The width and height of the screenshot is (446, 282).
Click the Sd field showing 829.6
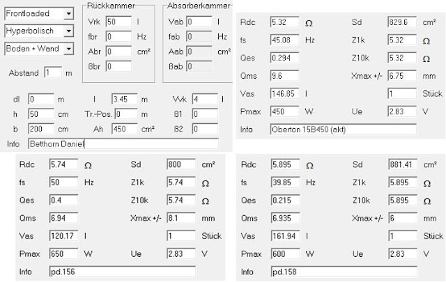tap(402, 22)
